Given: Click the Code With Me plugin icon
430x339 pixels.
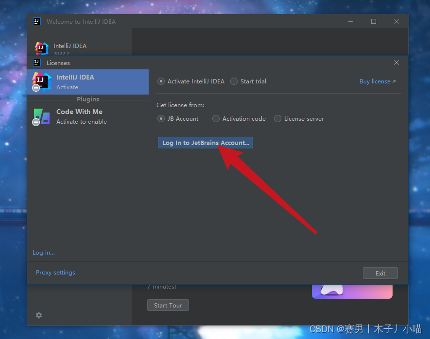Looking at the screenshot, I should [41, 116].
